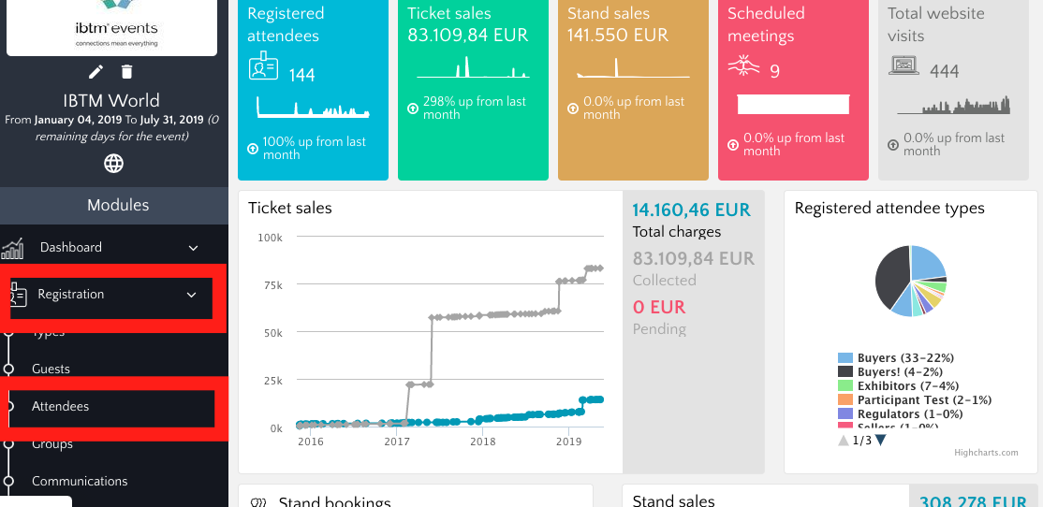The width and height of the screenshot is (1043, 507).
Task: Click the blue Buyers legend color swatch
Action: coord(845,358)
